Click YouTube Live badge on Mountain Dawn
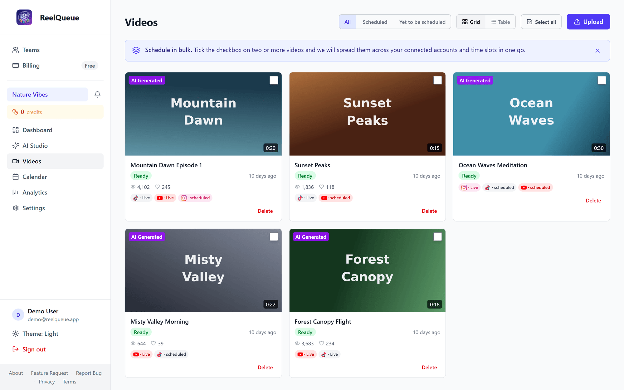624x390 pixels. click(165, 198)
